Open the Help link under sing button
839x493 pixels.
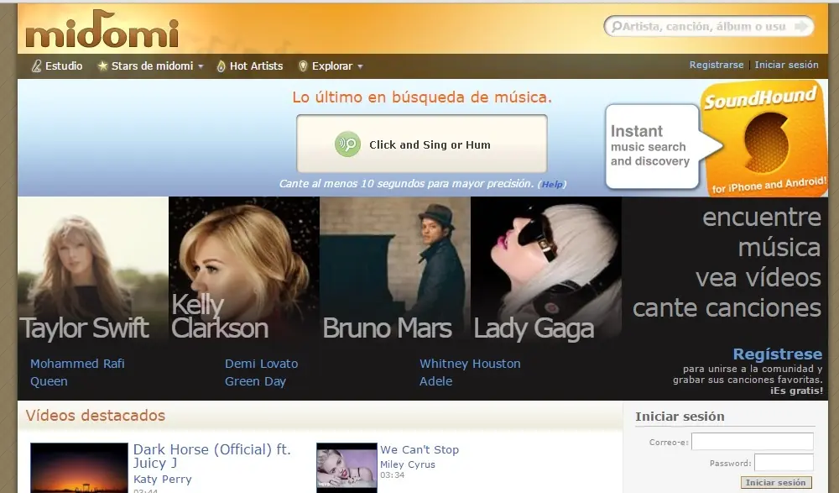click(x=552, y=184)
